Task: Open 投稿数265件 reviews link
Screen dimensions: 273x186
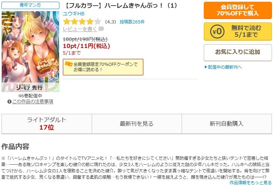Action: click(132, 22)
